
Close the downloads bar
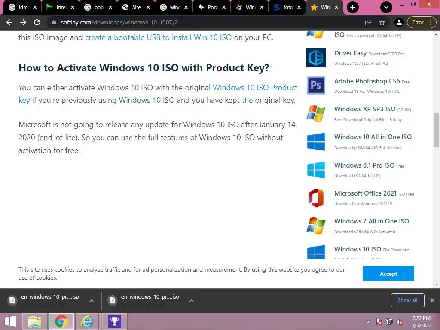(x=432, y=300)
